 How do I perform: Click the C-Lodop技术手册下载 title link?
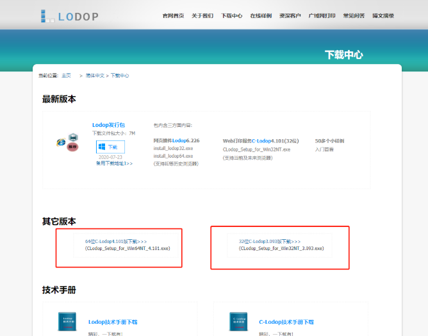[288, 322]
